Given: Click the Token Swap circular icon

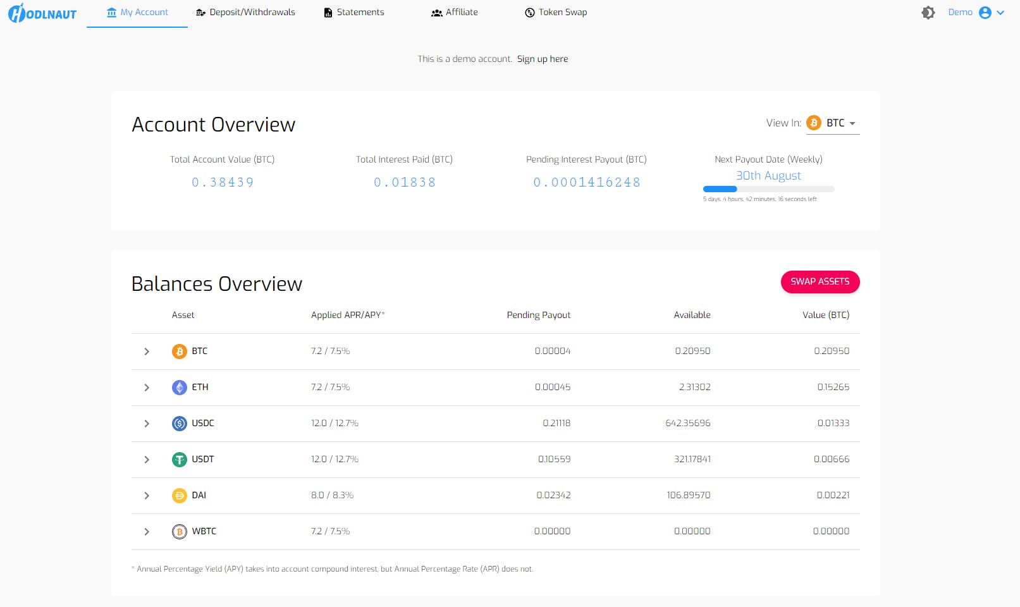Looking at the screenshot, I should (x=530, y=13).
